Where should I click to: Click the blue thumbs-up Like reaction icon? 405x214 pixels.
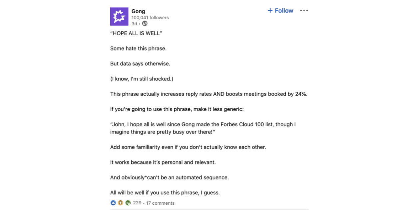click(x=113, y=203)
